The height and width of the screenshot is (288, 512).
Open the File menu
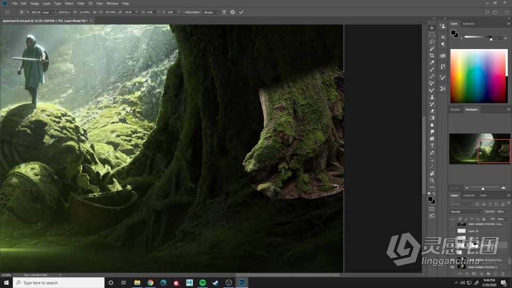pos(15,3)
